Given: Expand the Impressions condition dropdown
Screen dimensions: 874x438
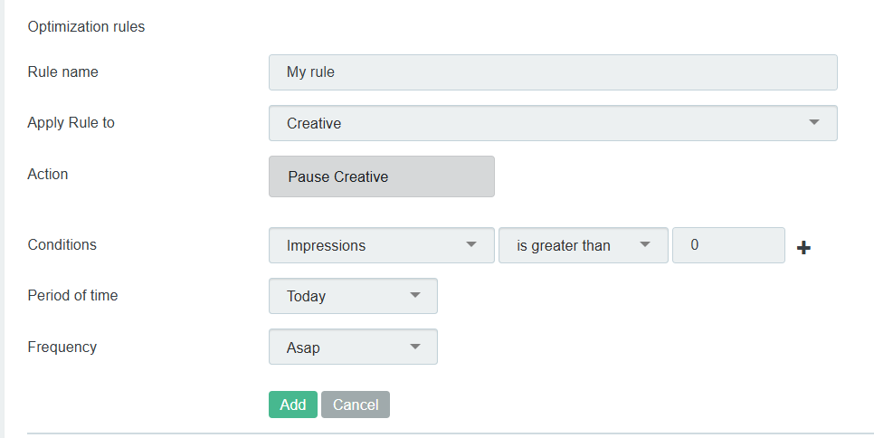Looking at the screenshot, I should coord(381,245).
